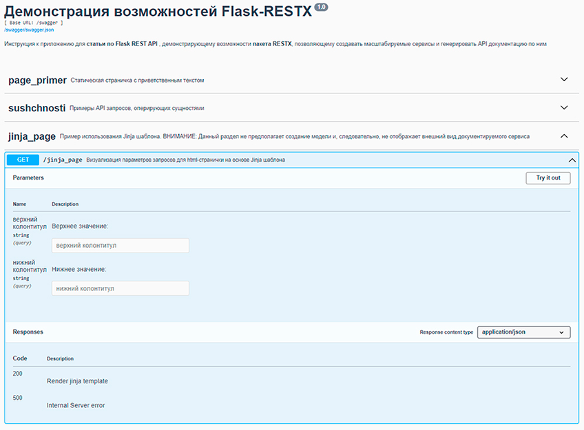Open the "статьи по Flask REST API" link
The height and width of the screenshot is (430, 584).
[123, 44]
